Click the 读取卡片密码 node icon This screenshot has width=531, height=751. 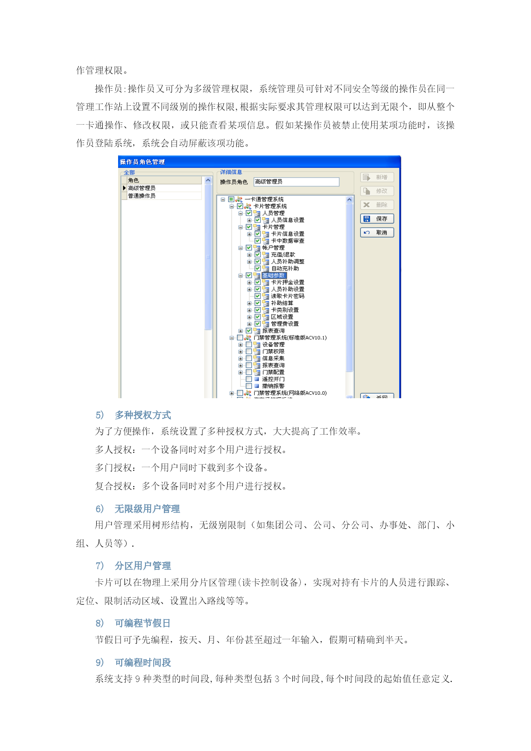(266, 296)
